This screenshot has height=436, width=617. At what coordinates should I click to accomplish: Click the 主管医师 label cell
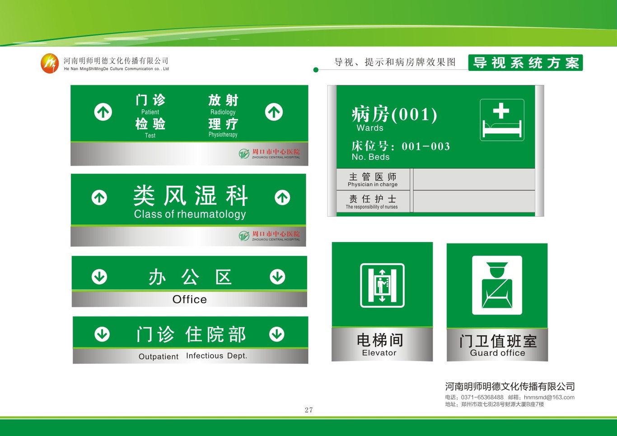pyautogui.click(x=373, y=180)
